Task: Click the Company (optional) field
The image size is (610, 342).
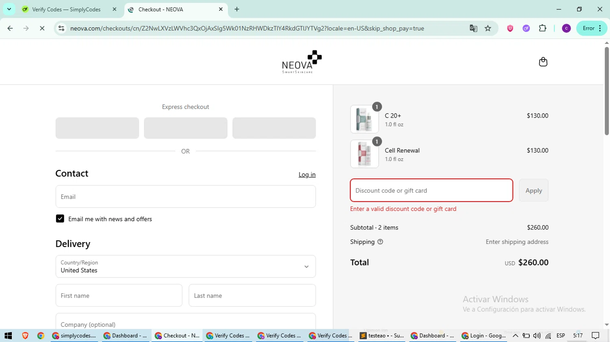Action: [185, 321]
